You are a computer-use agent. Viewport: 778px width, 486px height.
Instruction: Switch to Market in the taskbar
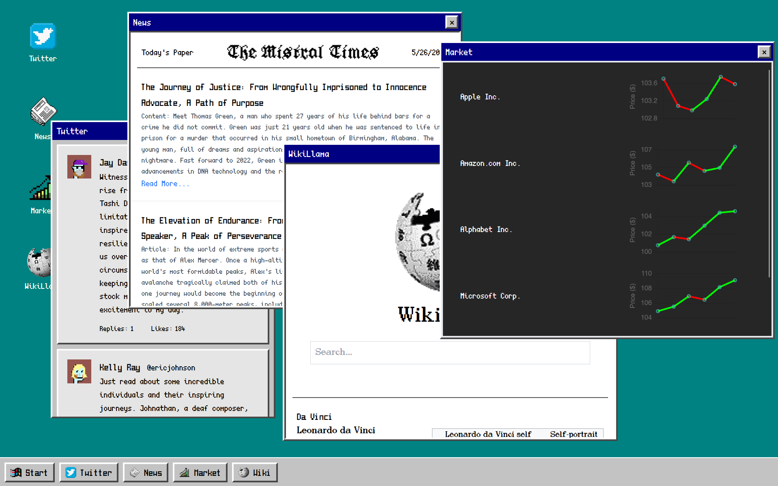[200, 473]
